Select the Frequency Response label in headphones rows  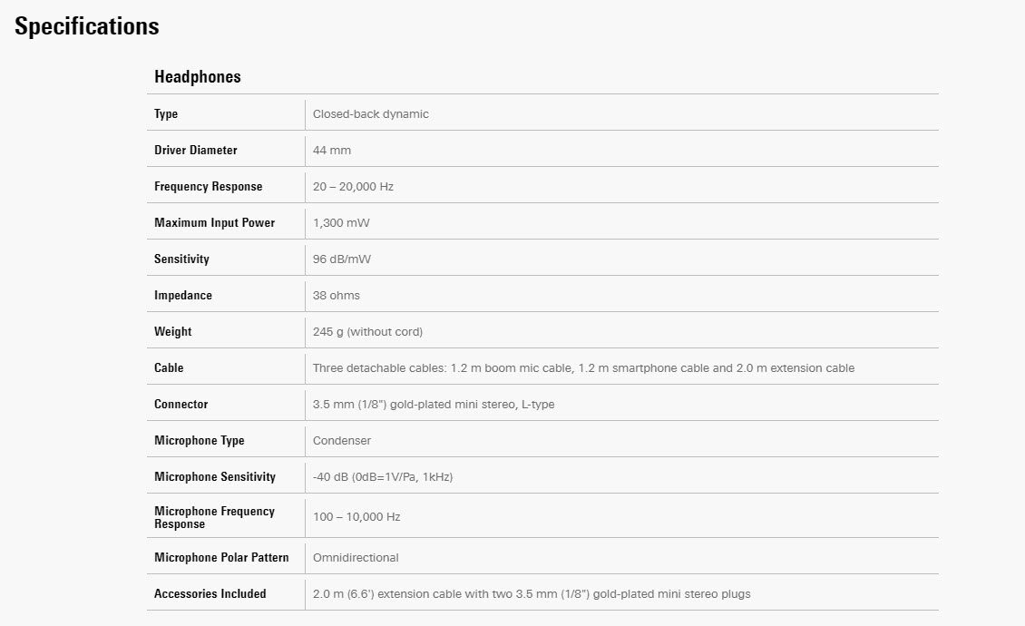208,187
